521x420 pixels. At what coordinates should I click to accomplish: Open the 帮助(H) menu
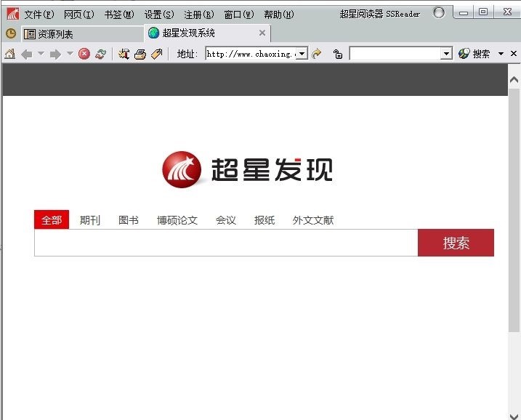point(279,15)
